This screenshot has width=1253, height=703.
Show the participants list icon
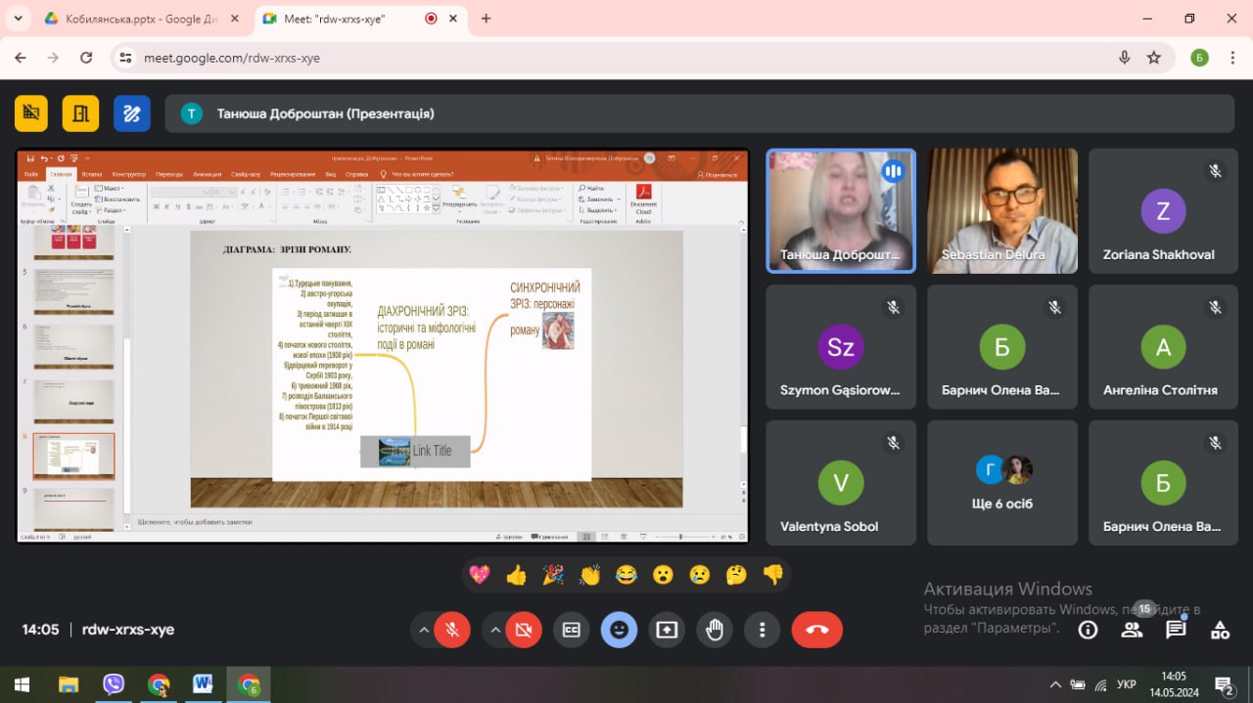click(1132, 630)
